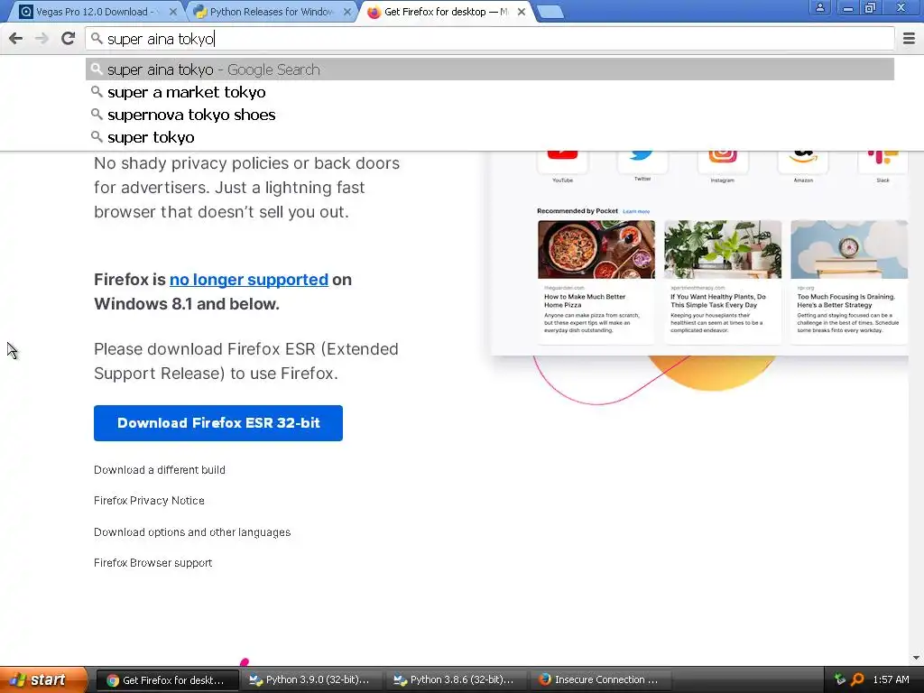The image size is (924, 693).
Task: Click the magnifier icon in system tray
Action: click(x=857, y=679)
